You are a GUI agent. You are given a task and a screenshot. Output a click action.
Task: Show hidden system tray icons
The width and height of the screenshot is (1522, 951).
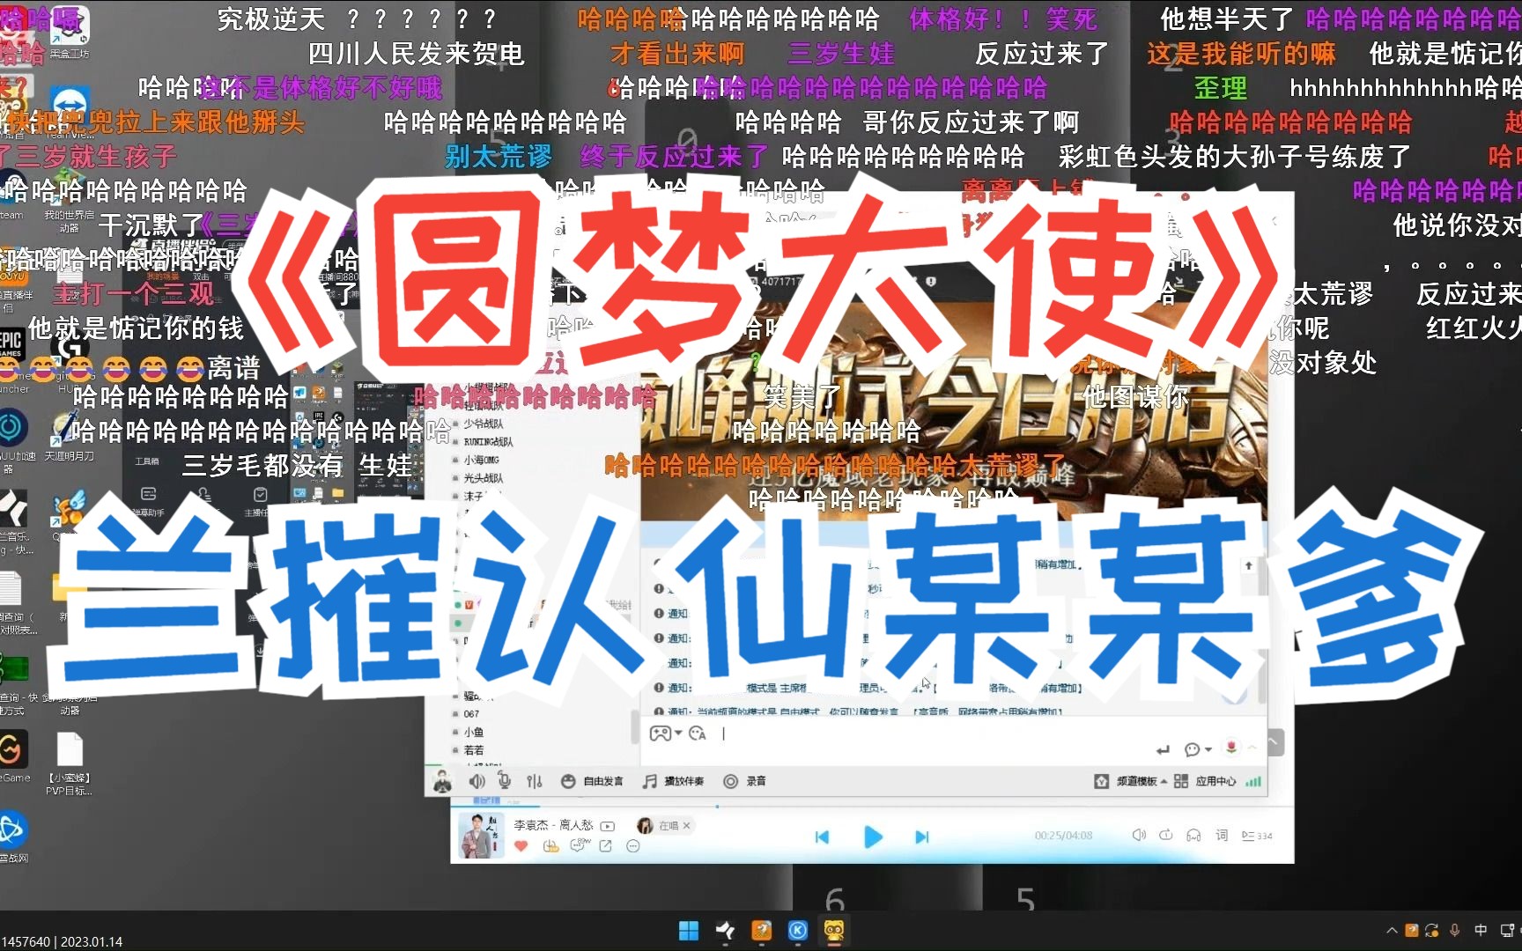coord(1392,931)
